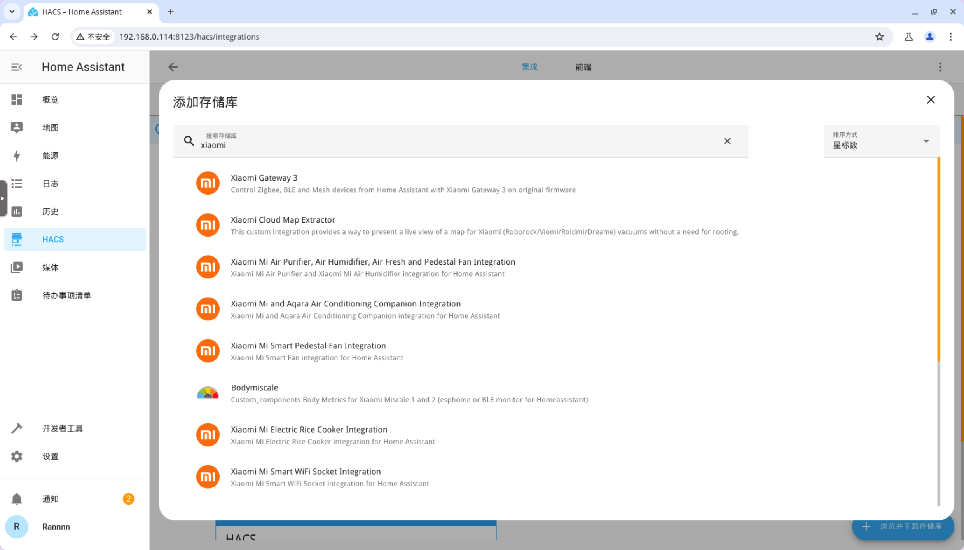Clear the xiaomi search text
The width and height of the screenshot is (964, 550).
727,141
